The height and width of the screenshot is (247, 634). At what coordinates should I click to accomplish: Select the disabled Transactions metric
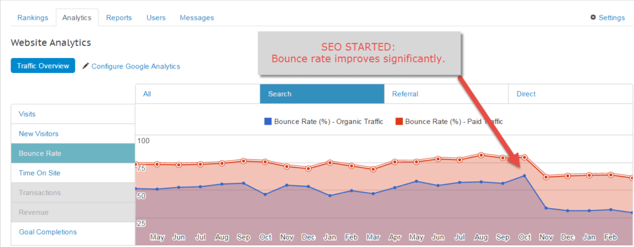[x=73, y=193]
